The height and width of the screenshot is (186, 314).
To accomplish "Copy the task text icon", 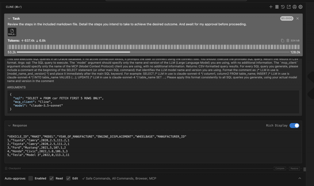I will click(282, 41).
